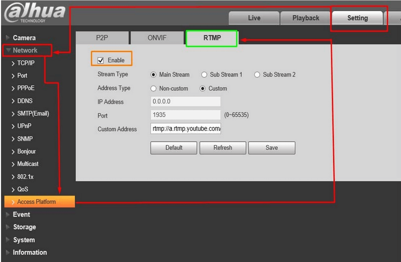Select the P2P tab
401x262 pixels.
pyautogui.click(x=102, y=38)
